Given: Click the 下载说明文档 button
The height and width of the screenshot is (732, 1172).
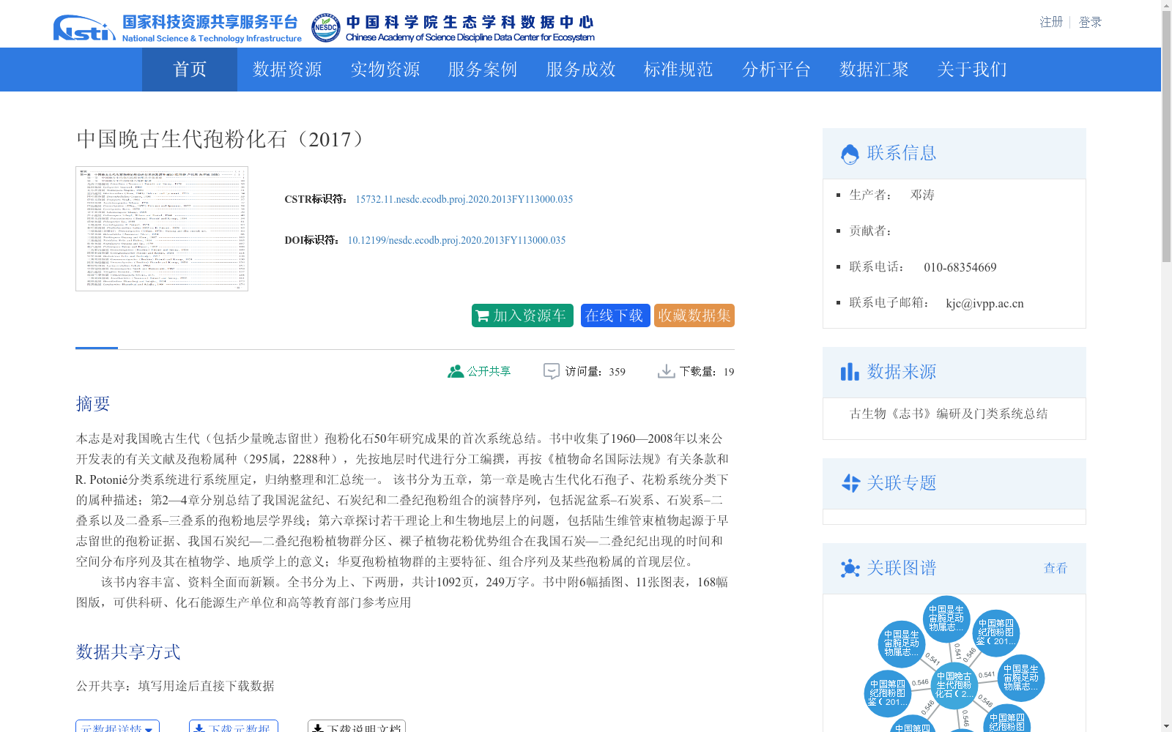Looking at the screenshot, I should click(357, 726).
